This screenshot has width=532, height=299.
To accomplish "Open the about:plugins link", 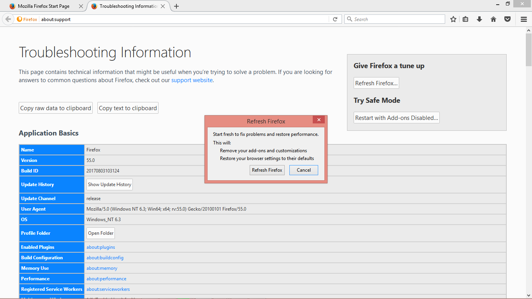I will 101,247.
